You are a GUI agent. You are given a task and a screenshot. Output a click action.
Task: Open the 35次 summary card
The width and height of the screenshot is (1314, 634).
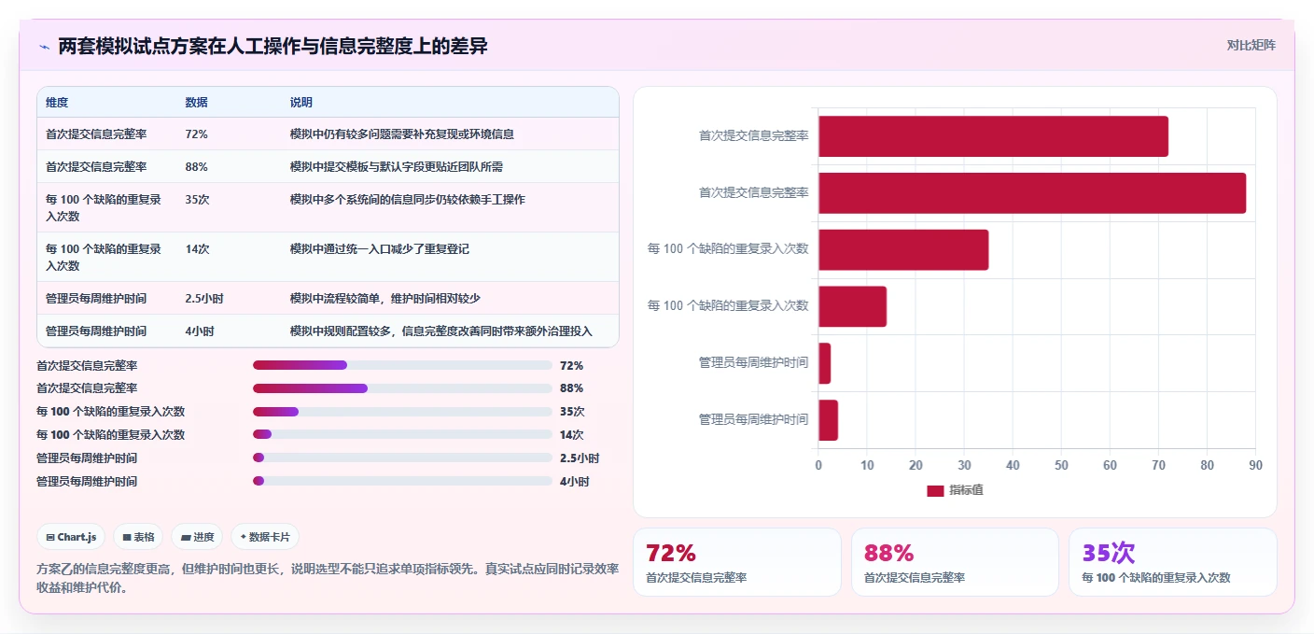point(1173,562)
